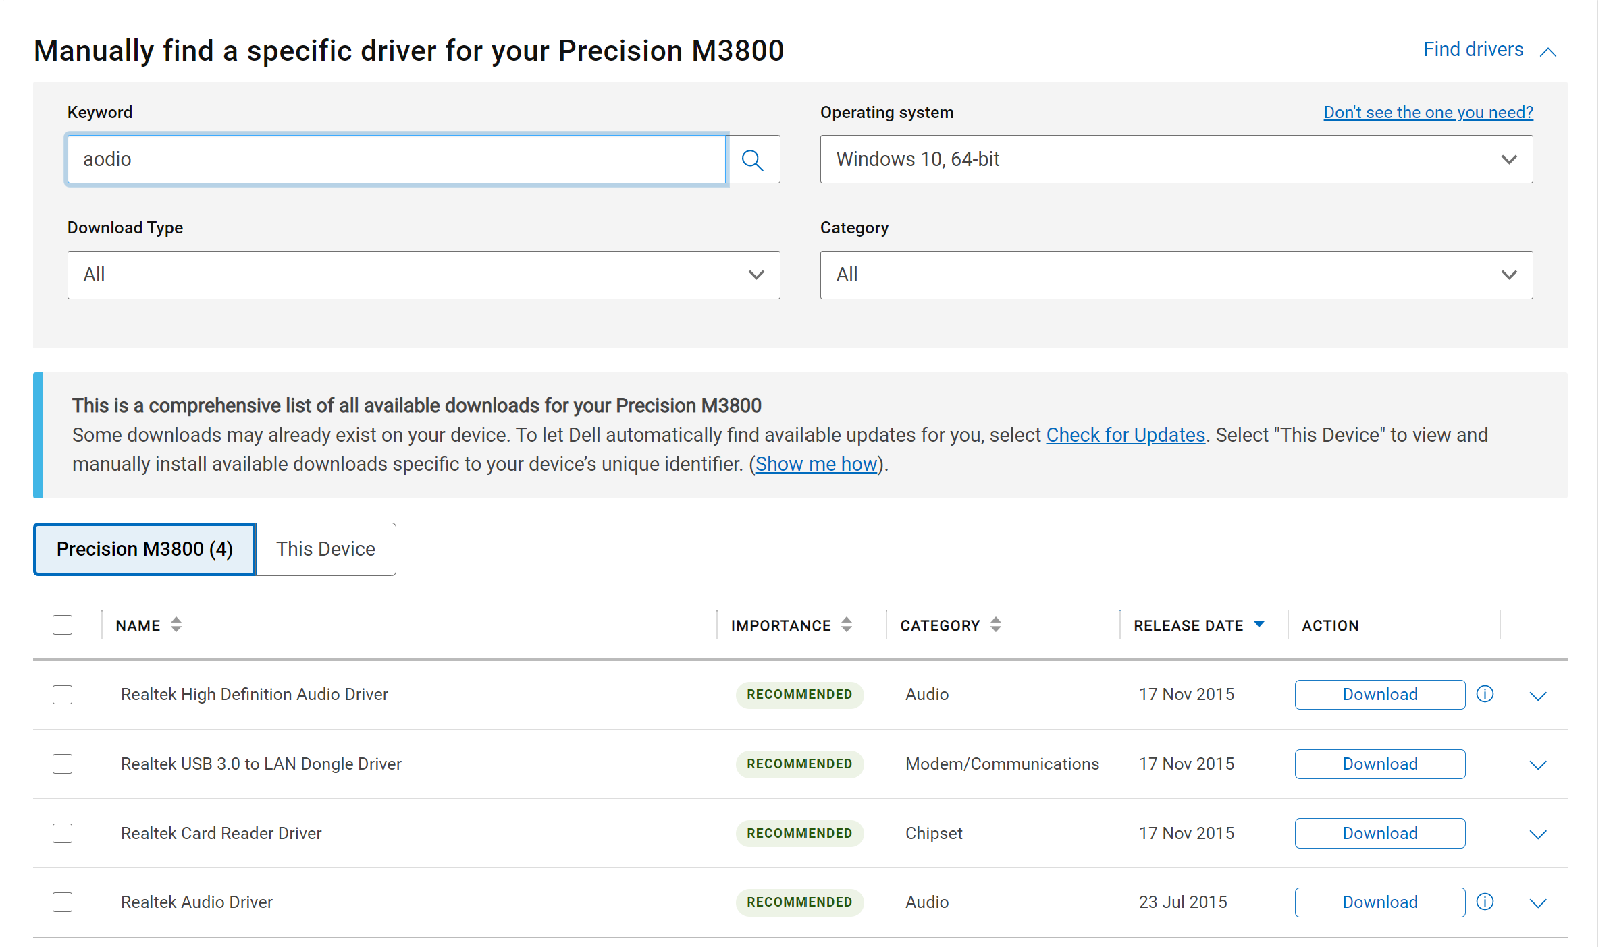1615x947 pixels.
Task: Click Recommended badge in Card Reader row
Action: click(x=799, y=833)
